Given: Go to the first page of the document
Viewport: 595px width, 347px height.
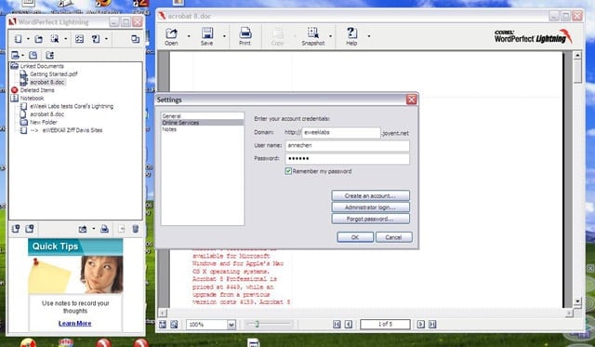Looking at the screenshot, I should (x=337, y=325).
